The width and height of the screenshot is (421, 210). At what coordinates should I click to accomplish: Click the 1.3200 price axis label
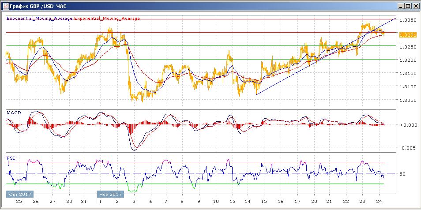point(408,60)
